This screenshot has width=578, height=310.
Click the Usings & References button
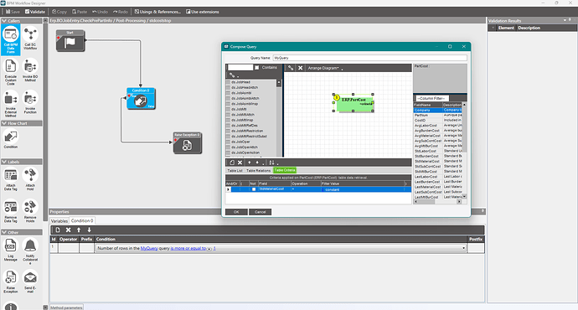click(157, 12)
